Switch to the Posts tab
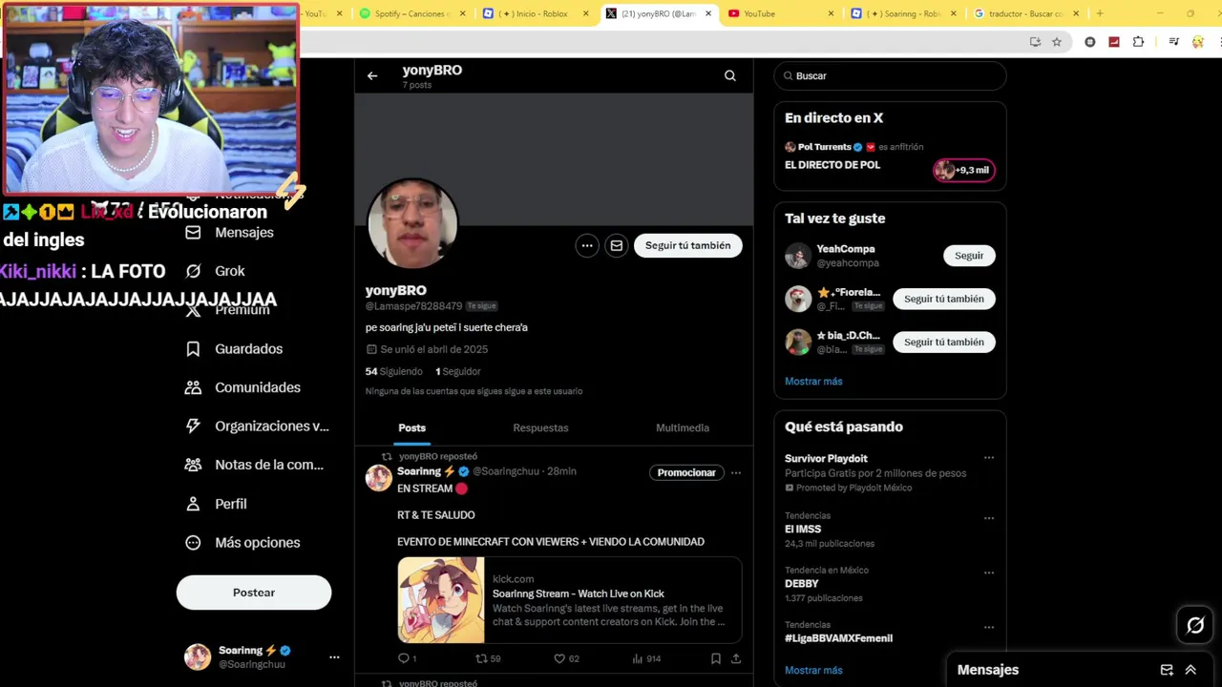The image size is (1222, 687). 412,427
